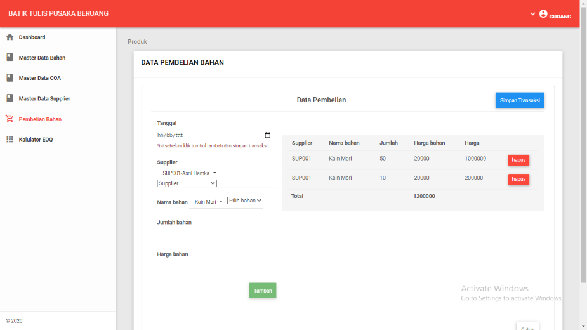Click the Simpan Transaksi button

click(520, 100)
